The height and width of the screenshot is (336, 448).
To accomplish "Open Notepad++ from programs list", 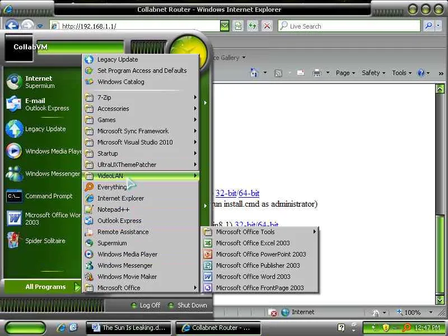I will 141,209.
